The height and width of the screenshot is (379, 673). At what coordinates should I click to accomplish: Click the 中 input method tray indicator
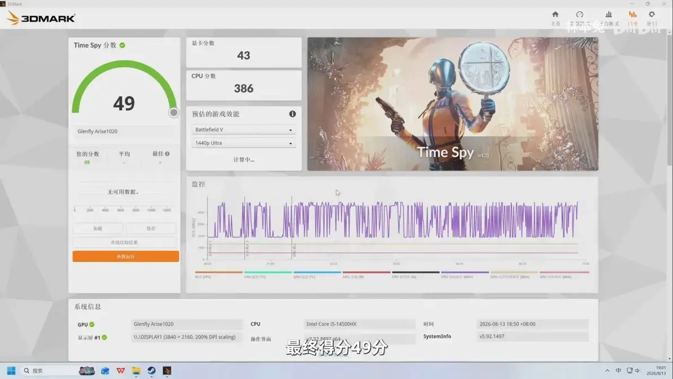pyautogui.click(x=618, y=371)
